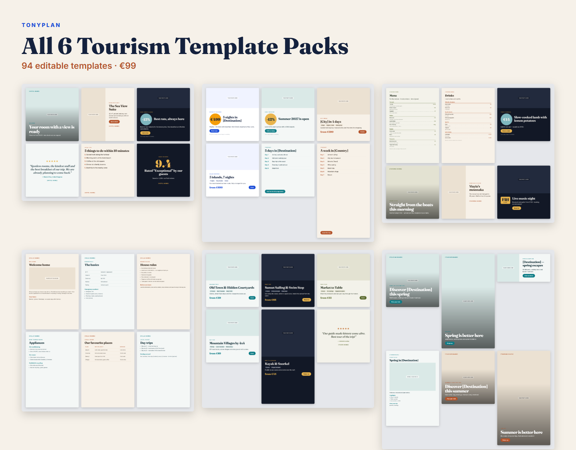Click the TONYPLAN brand name
The image size is (576, 450).
pyautogui.click(x=41, y=25)
